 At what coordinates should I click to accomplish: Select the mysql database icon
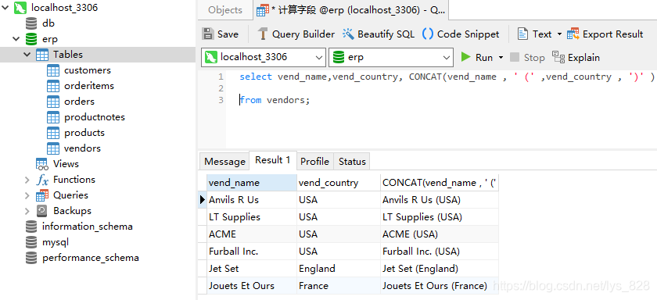tap(31, 242)
